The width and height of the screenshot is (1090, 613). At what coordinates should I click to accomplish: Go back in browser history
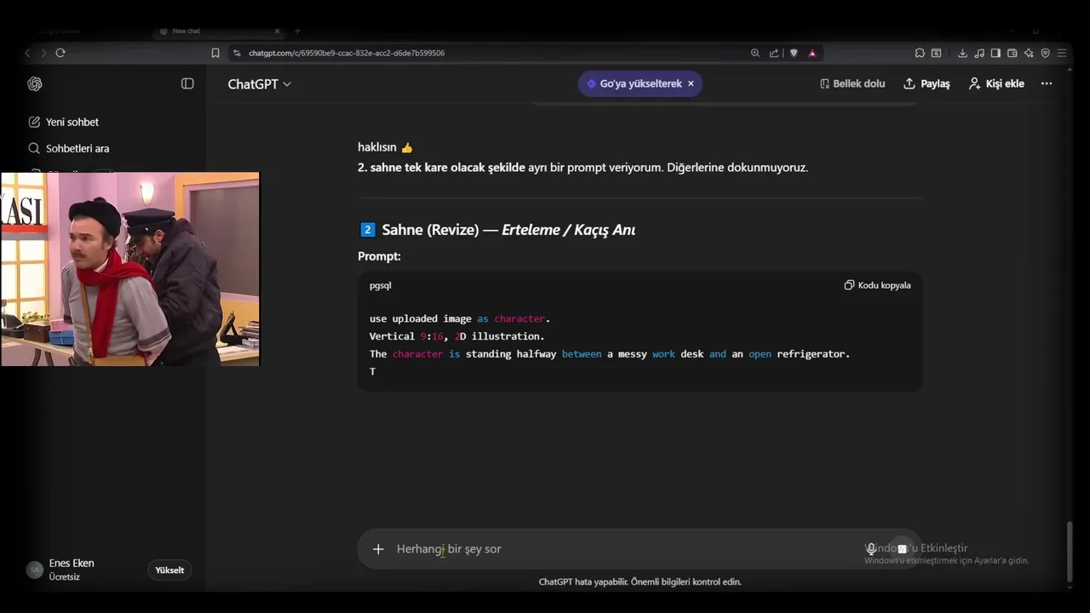[27, 53]
